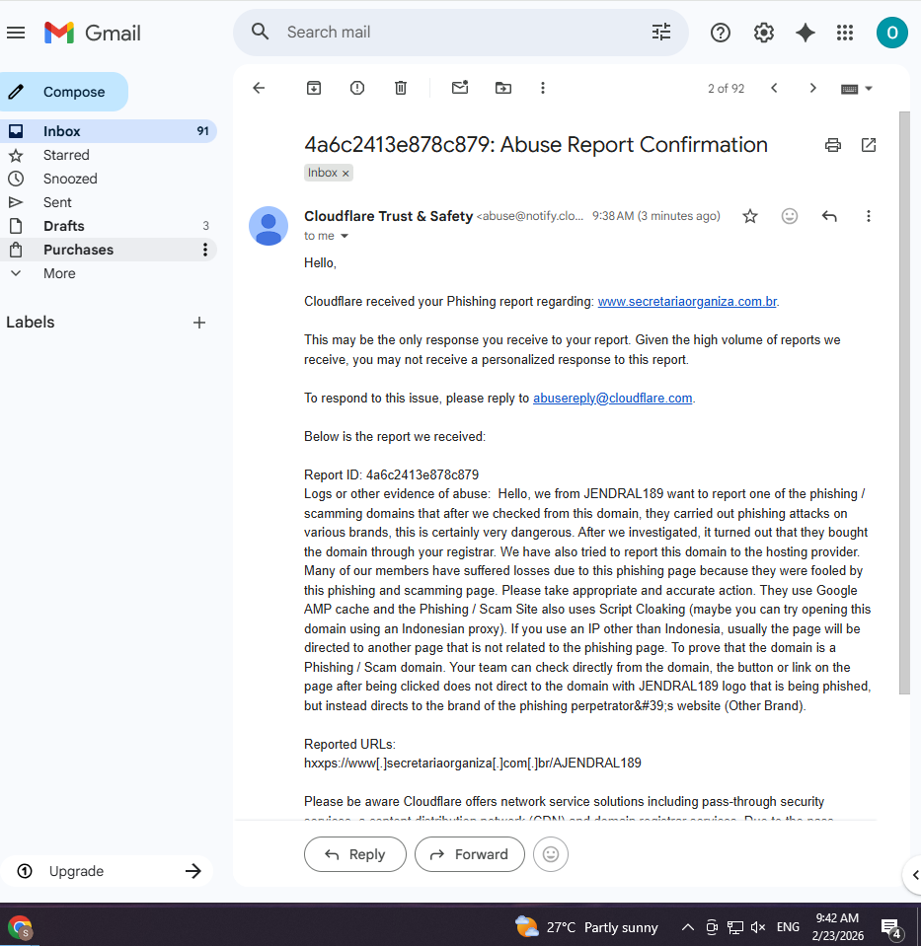Open Settings gear icon
The width and height of the screenshot is (921, 946).
tap(763, 33)
